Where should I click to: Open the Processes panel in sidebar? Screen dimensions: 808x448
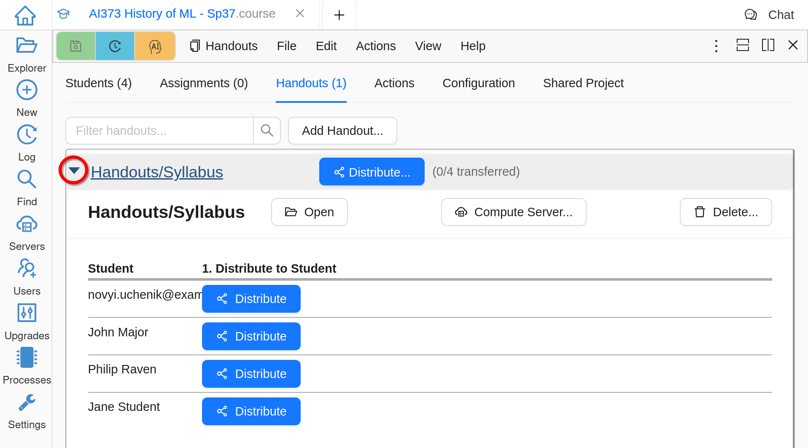[x=27, y=365]
